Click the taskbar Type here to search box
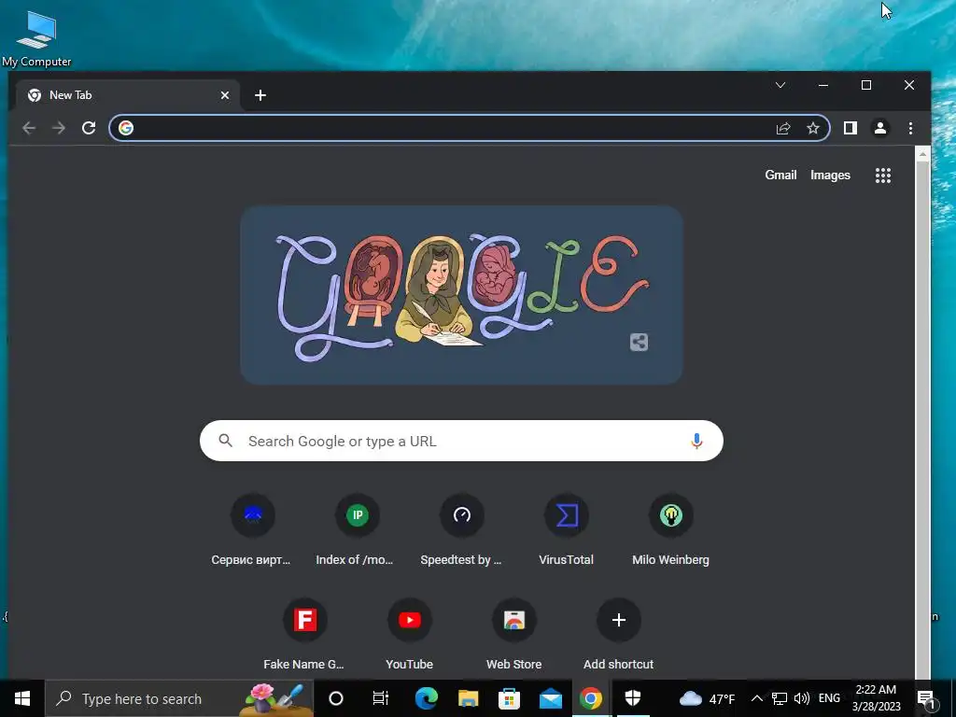Viewport: 956px width, 717px height. [x=179, y=698]
